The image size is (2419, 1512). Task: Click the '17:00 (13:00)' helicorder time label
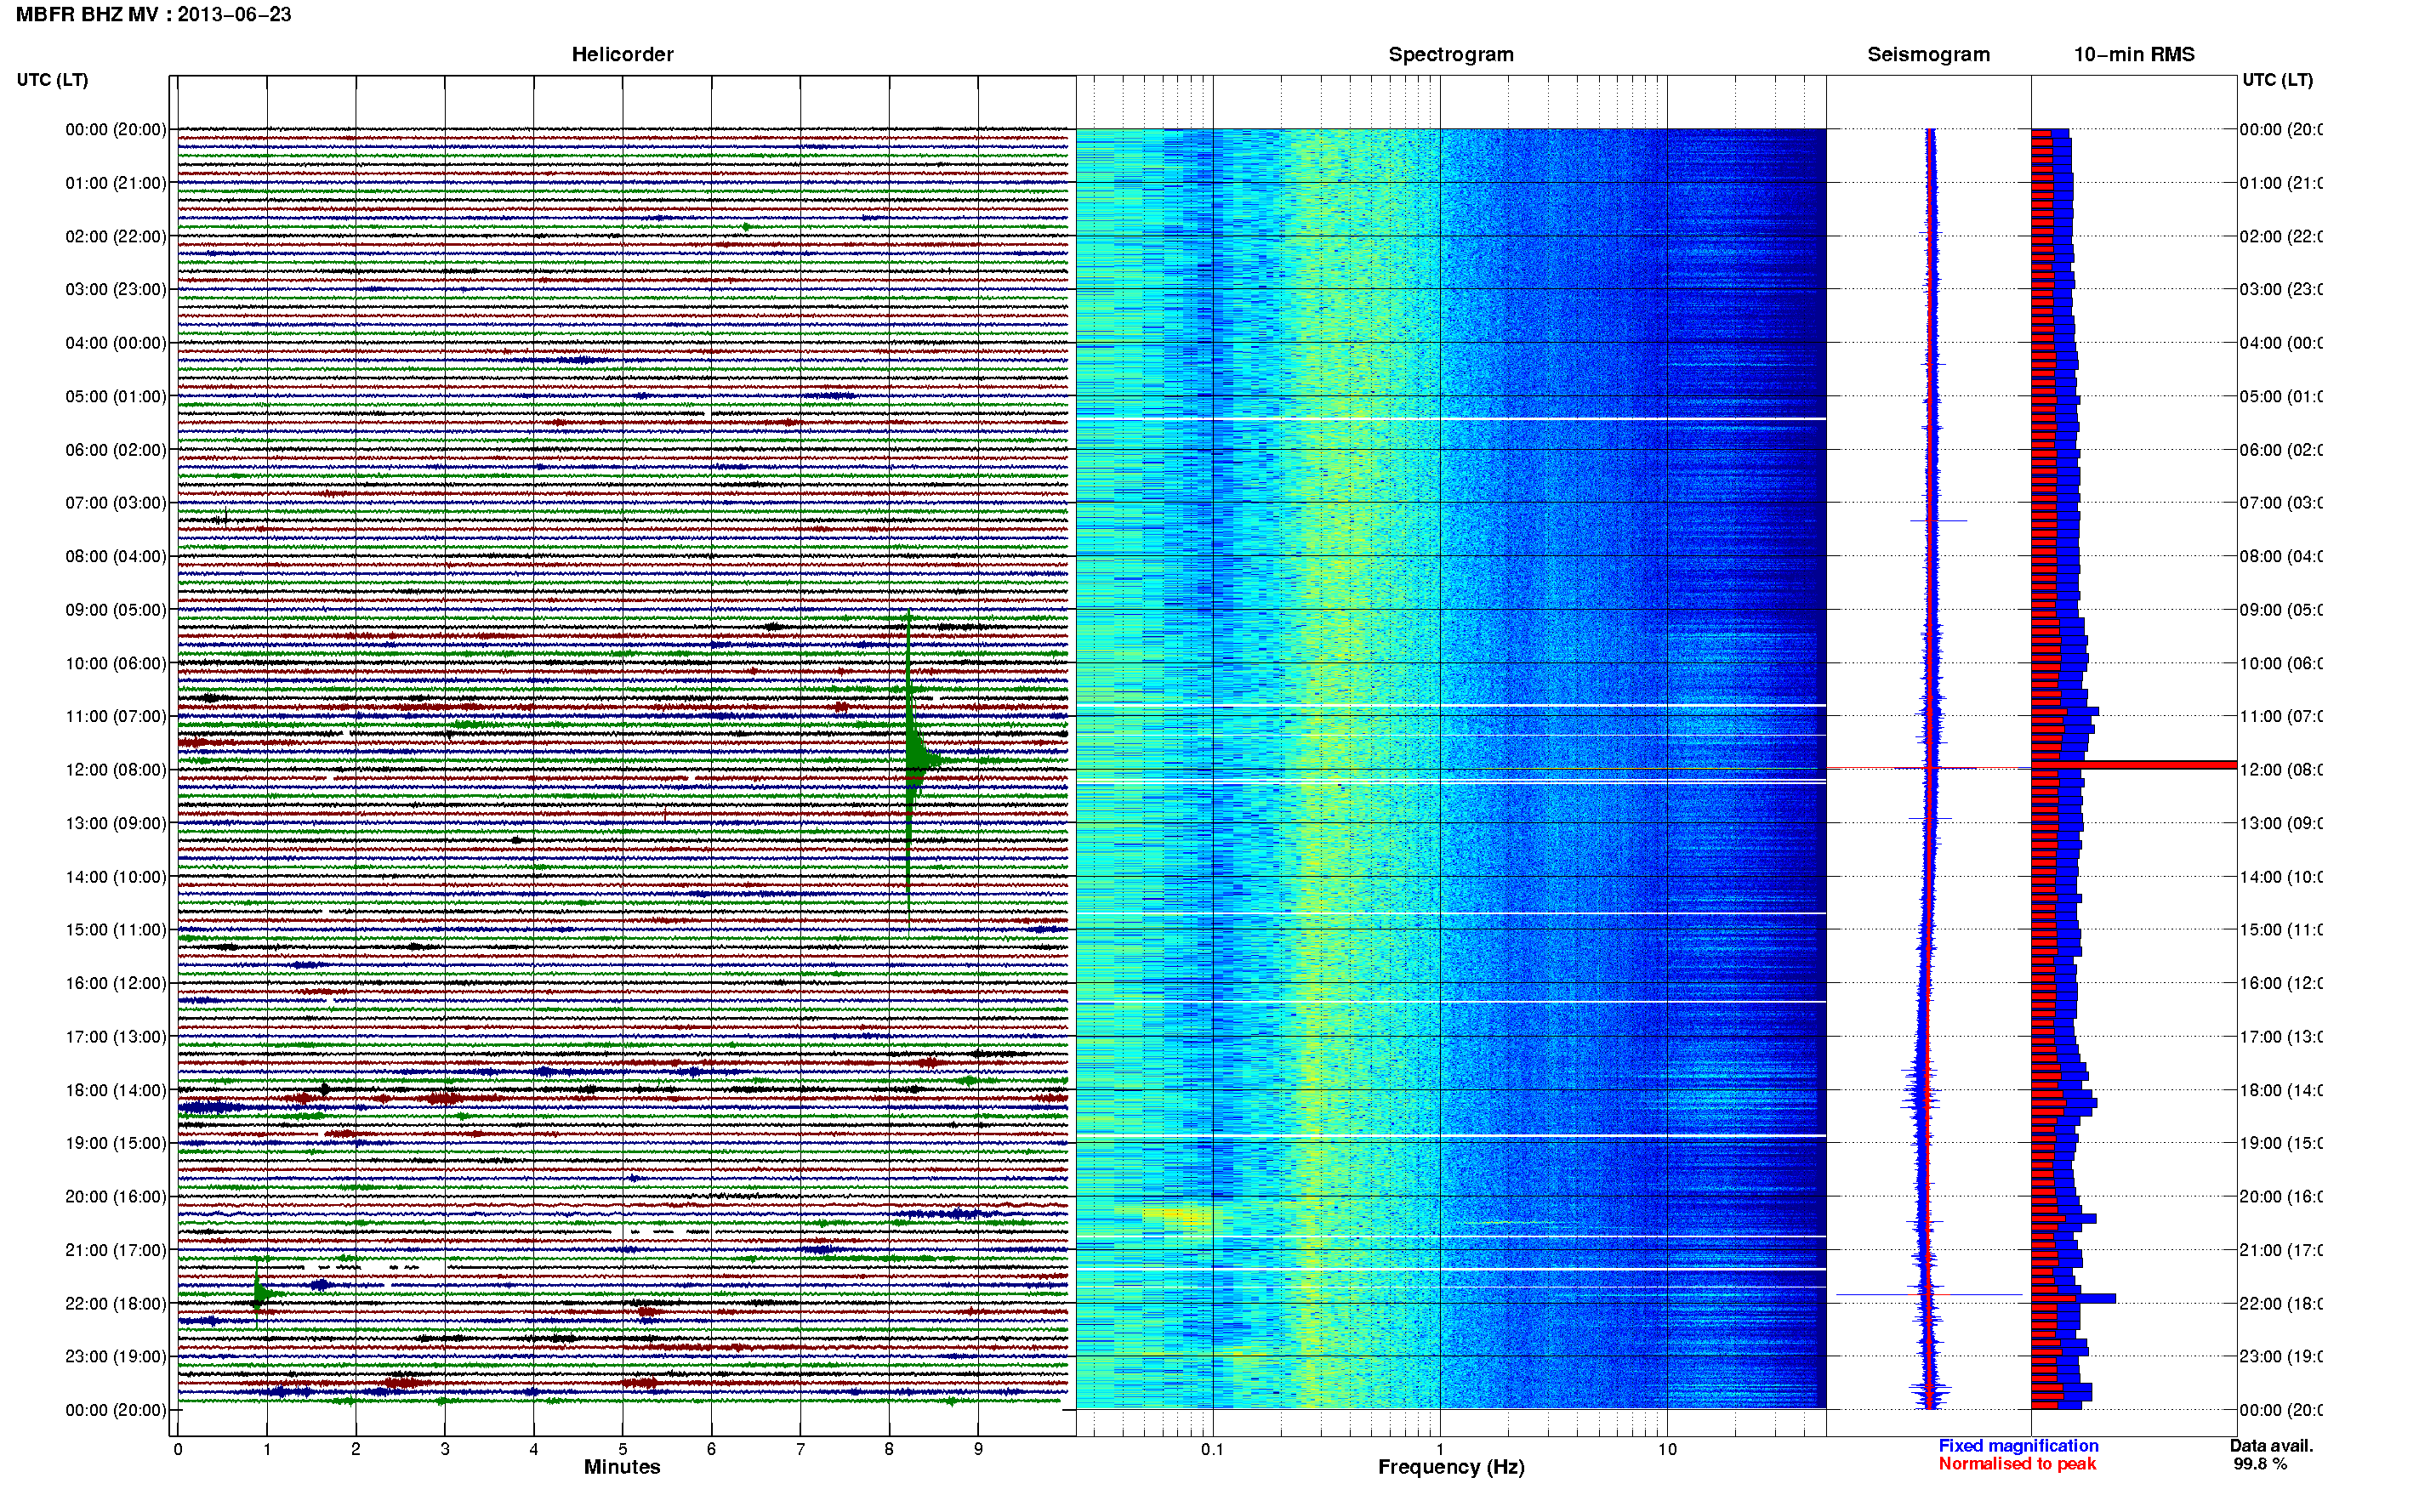116,1037
